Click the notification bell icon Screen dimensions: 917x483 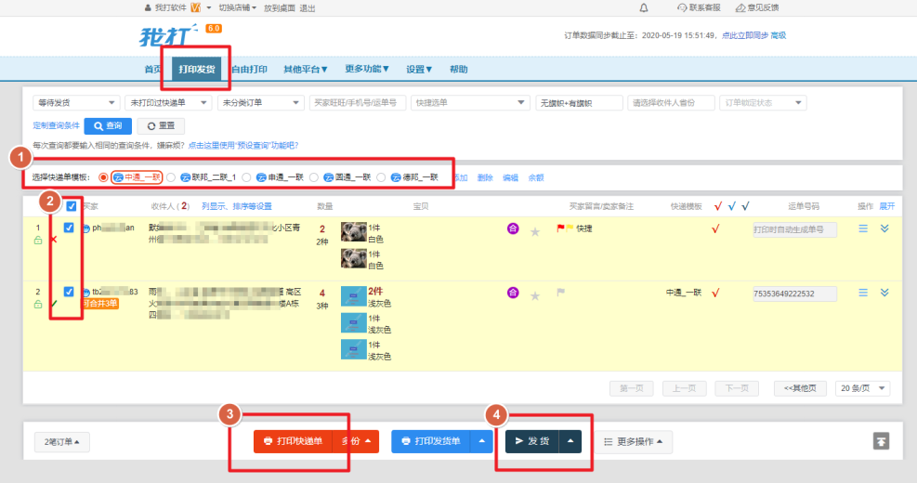coord(643,7)
